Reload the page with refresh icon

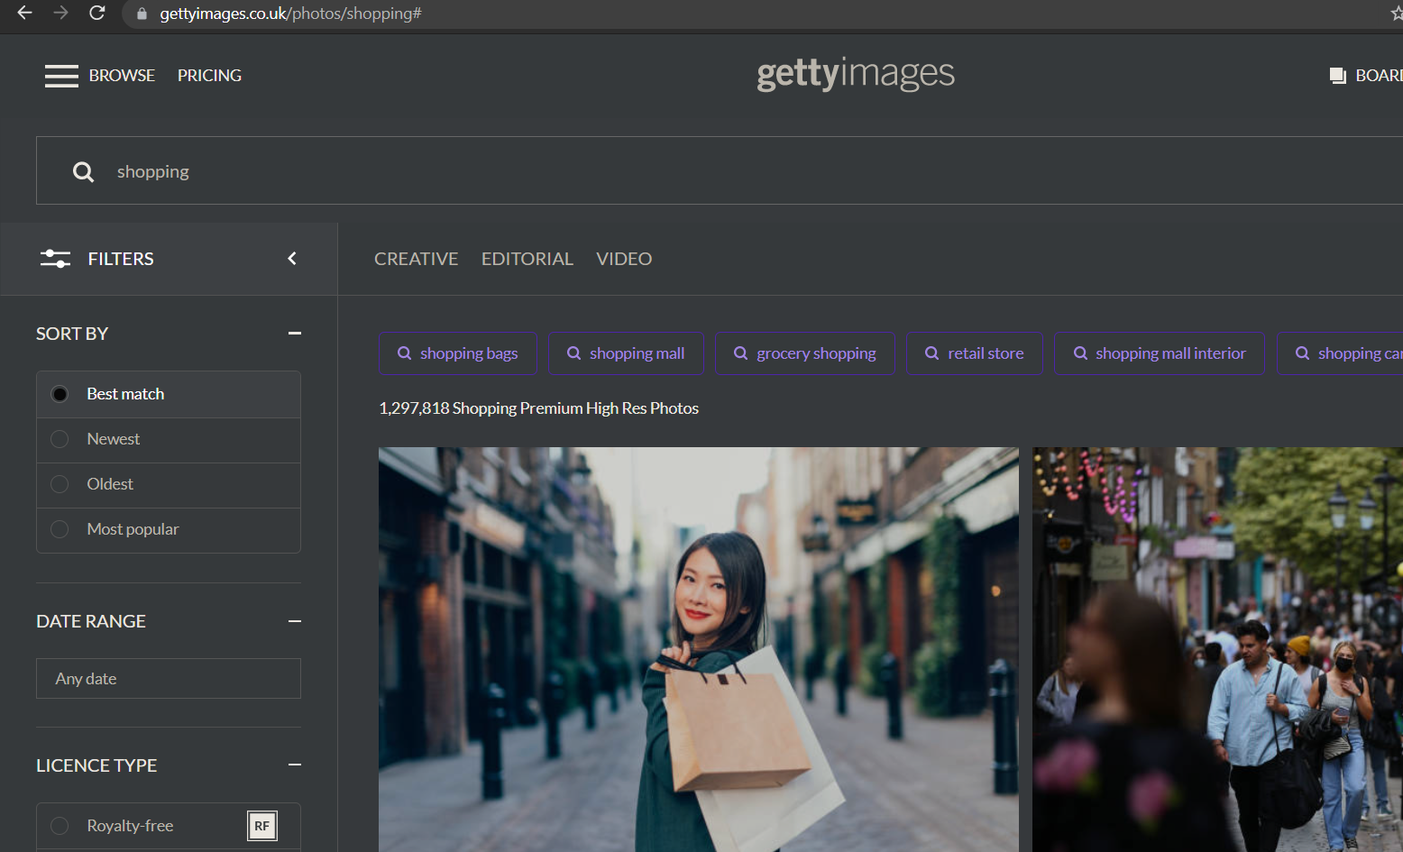point(97,14)
